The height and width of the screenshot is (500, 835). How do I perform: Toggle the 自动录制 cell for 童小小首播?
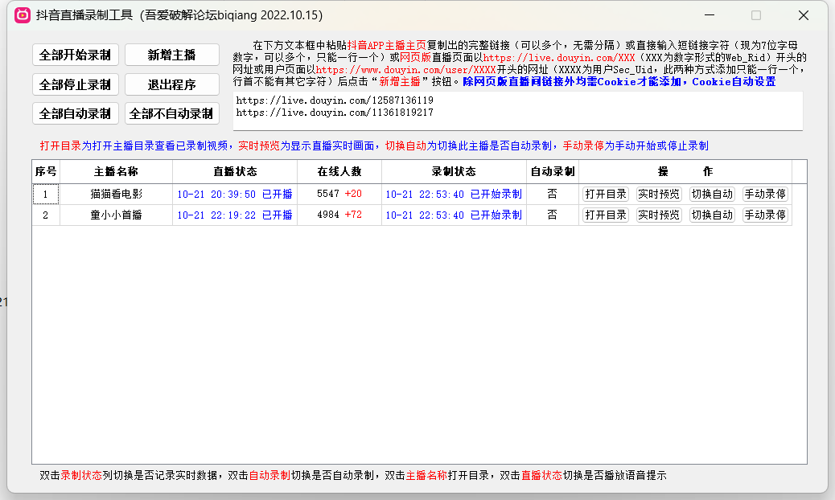click(552, 215)
